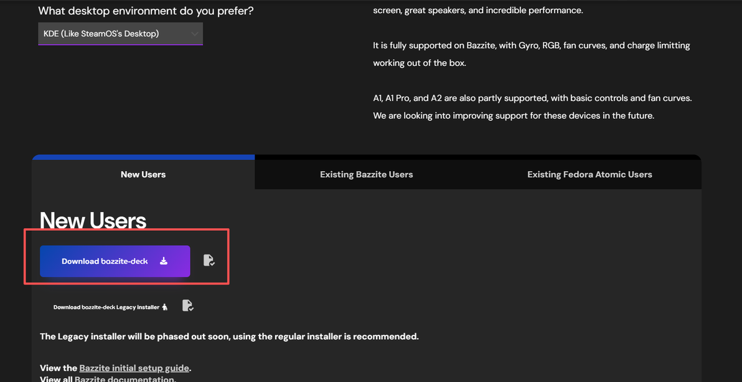Click the Download bazzite-deck button
Screen dimensions: 742x382
click(x=115, y=261)
